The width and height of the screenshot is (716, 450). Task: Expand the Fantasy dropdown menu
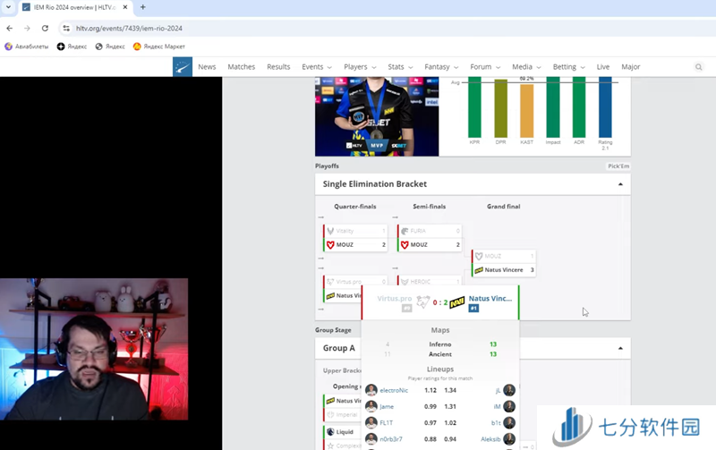pyautogui.click(x=441, y=66)
